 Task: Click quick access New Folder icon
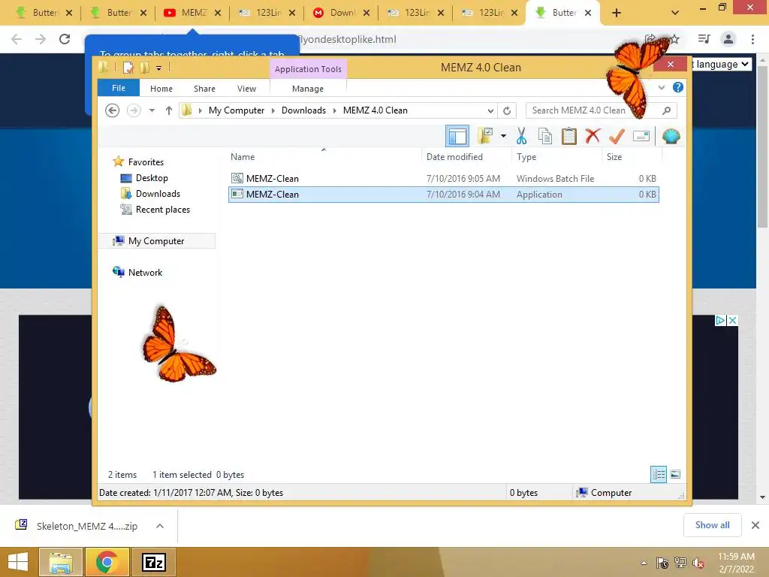point(144,68)
